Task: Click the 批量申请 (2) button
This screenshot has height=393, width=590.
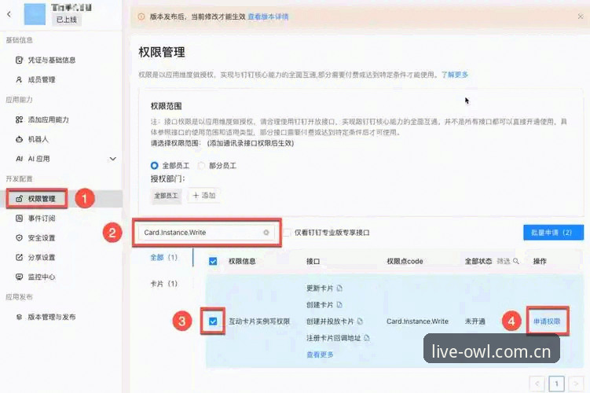Action: point(553,232)
